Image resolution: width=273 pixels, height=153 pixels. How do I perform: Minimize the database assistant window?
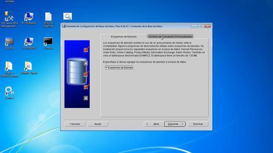pyautogui.click(x=194, y=26)
